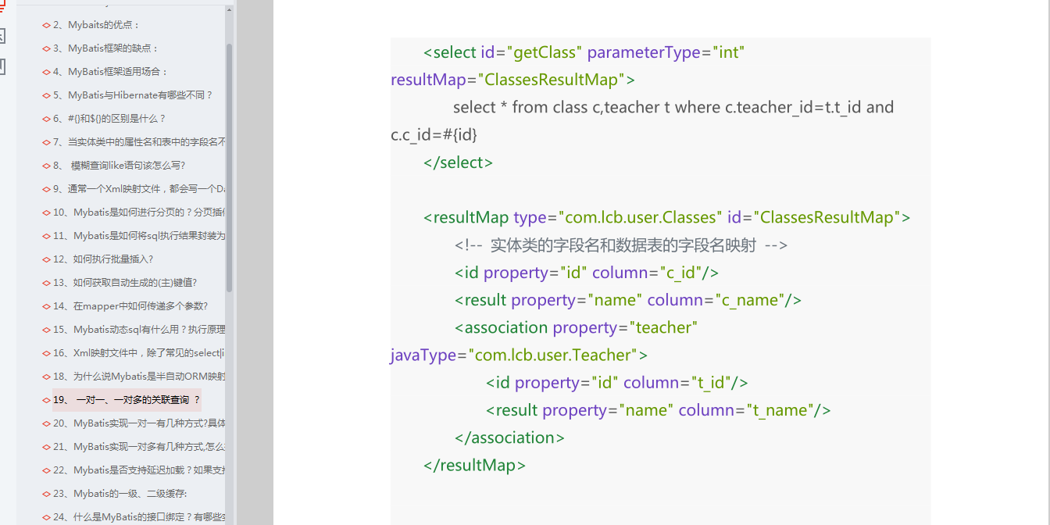Click the text "c.c_id=#{id}"
1050x525 pixels.
(434, 134)
